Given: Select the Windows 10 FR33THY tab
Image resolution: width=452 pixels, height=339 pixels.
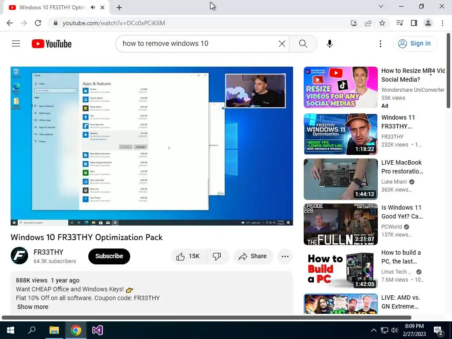Looking at the screenshot, I should 52,8.
